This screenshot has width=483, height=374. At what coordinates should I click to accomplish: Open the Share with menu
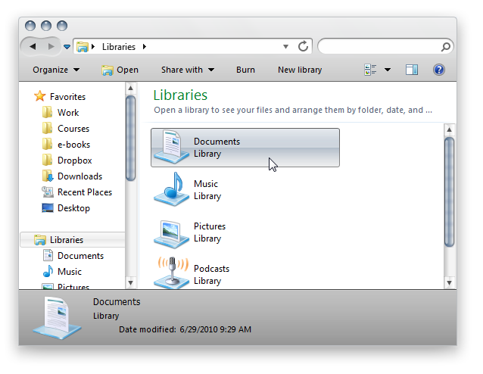tap(187, 70)
